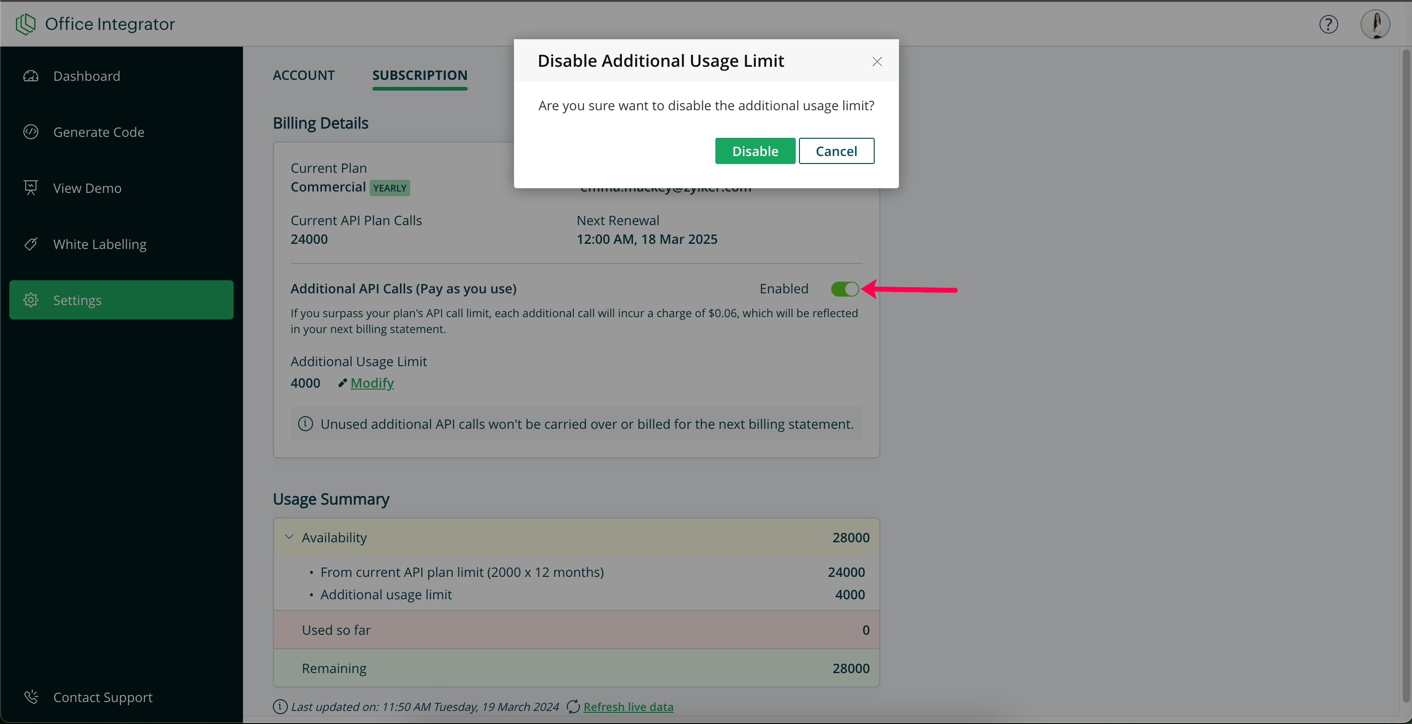Click the Office Integrator logo icon
Image resolution: width=1412 pixels, height=724 pixels.
coord(25,23)
